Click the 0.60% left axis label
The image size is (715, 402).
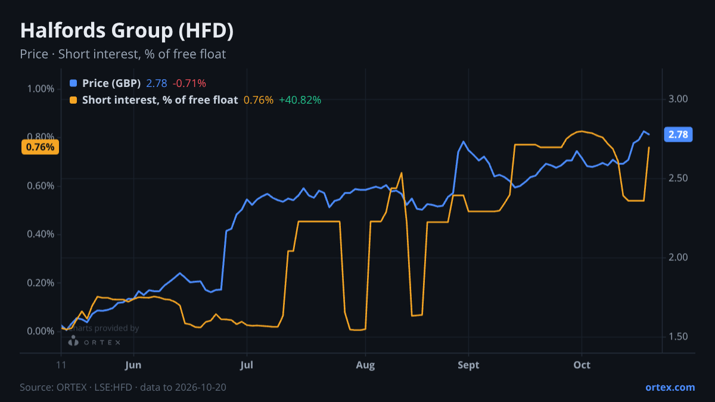coord(41,186)
